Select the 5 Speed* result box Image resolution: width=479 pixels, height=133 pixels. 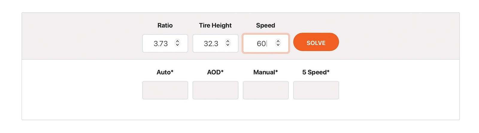point(316,90)
